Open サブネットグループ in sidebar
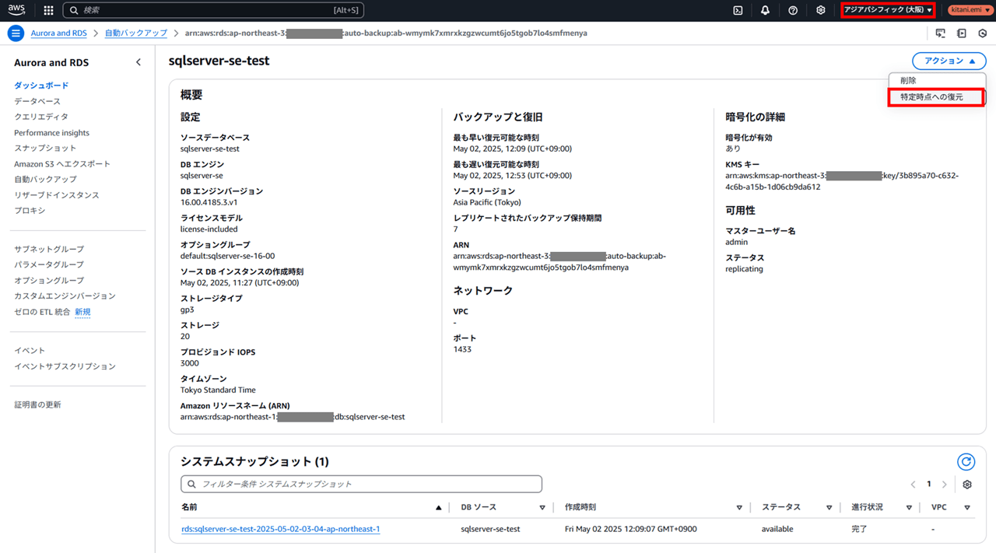 tap(49, 249)
